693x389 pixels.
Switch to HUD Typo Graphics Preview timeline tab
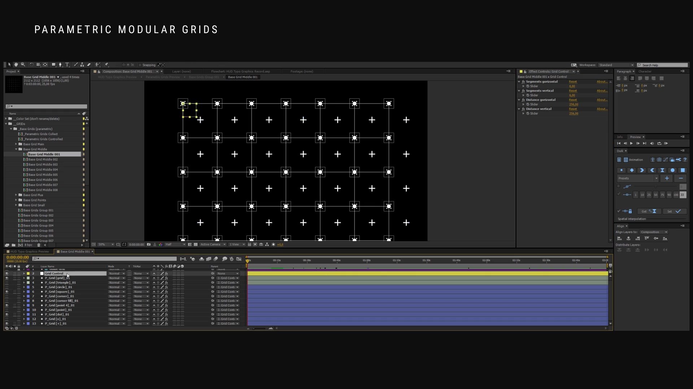(29, 251)
